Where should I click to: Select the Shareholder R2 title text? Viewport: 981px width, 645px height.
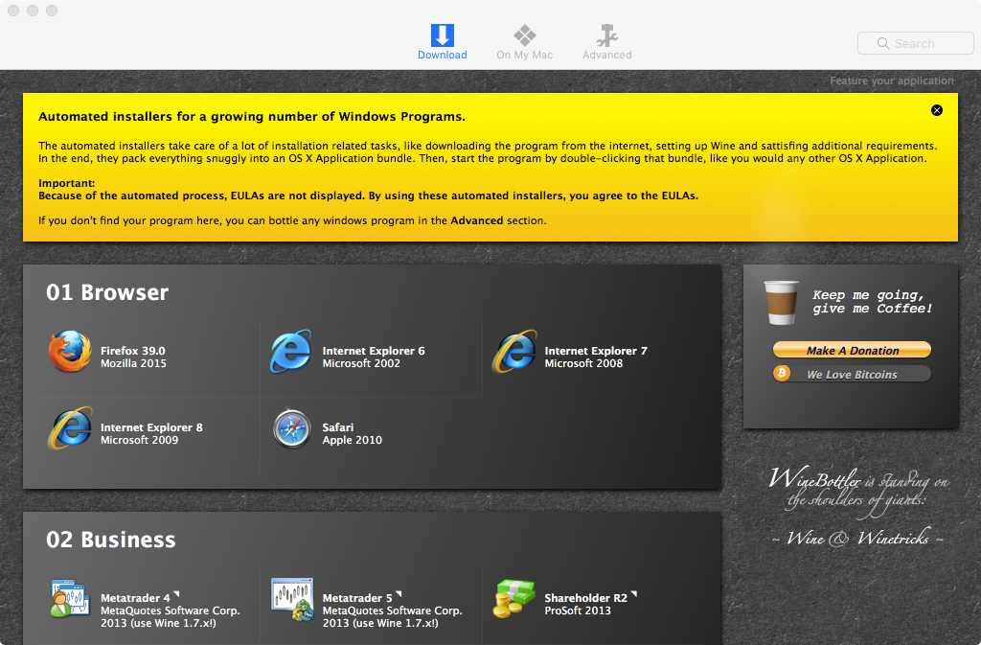585,598
